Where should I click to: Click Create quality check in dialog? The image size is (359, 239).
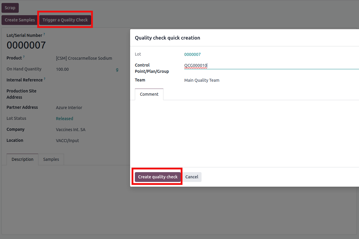(157, 177)
